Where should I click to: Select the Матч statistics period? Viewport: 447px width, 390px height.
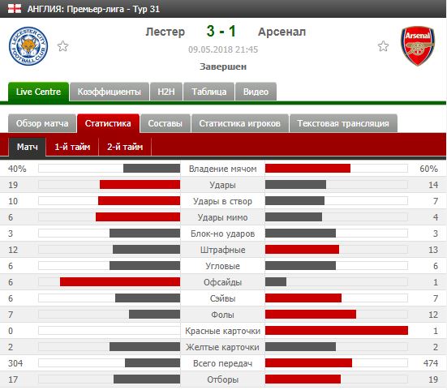point(27,147)
